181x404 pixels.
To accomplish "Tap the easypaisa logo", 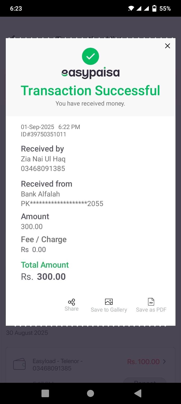I will point(90,73).
